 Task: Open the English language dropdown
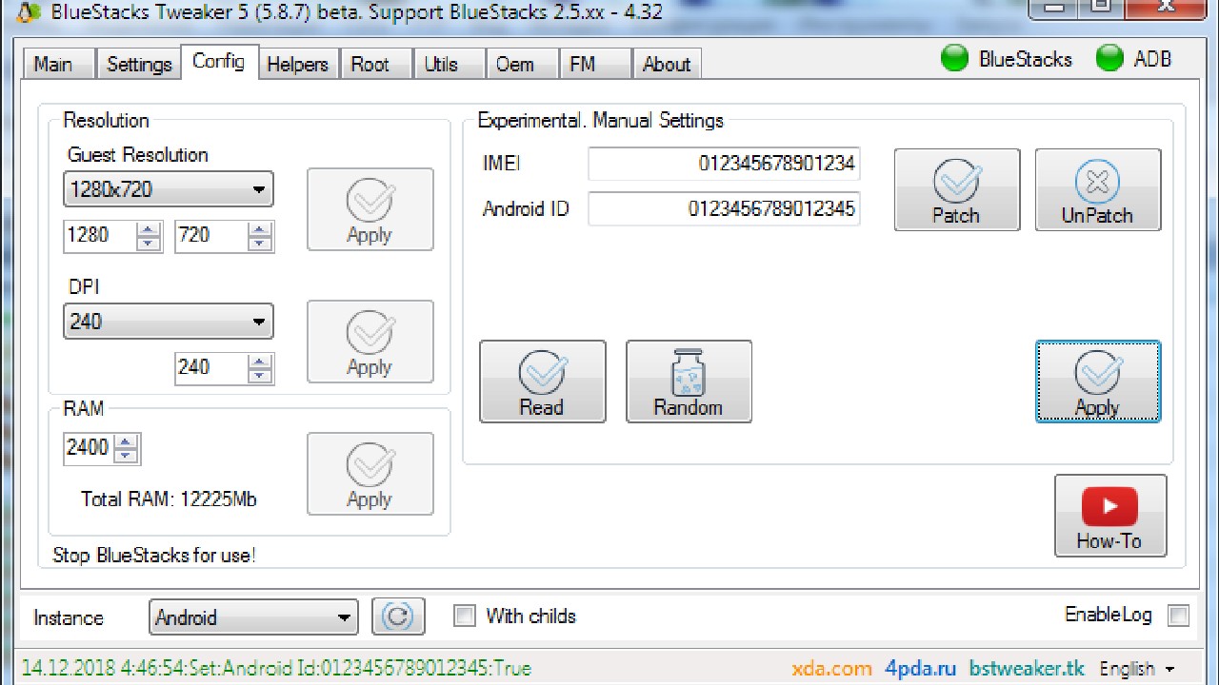(1137, 669)
